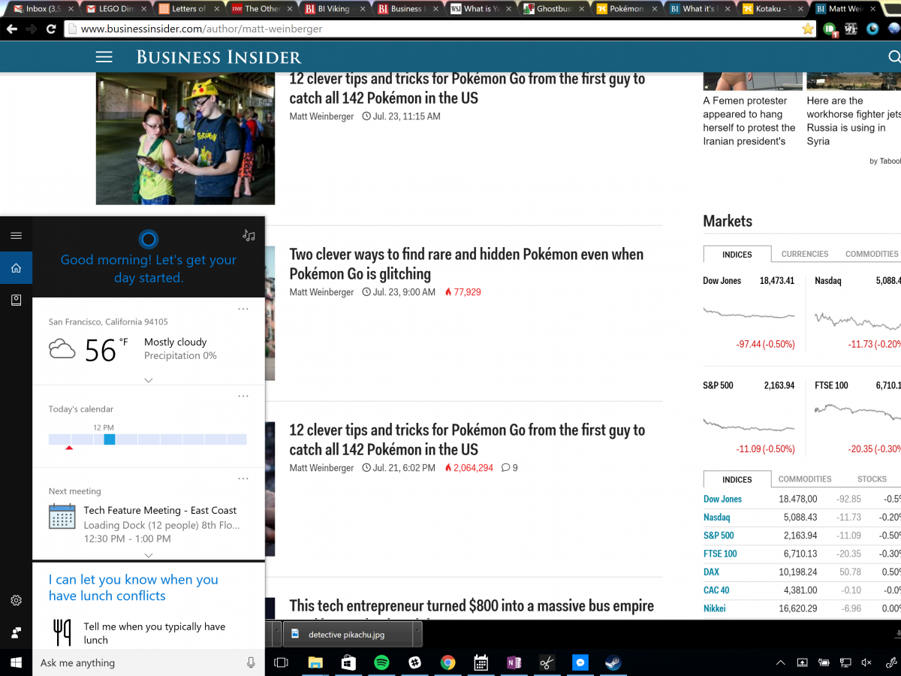Expand the weather card chevron
This screenshot has width=901, height=676.
click(x=148, y=380)
